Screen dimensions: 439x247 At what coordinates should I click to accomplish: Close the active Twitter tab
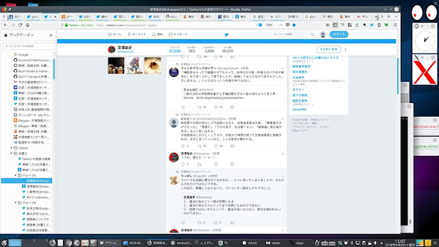click(x=55, y=16)
